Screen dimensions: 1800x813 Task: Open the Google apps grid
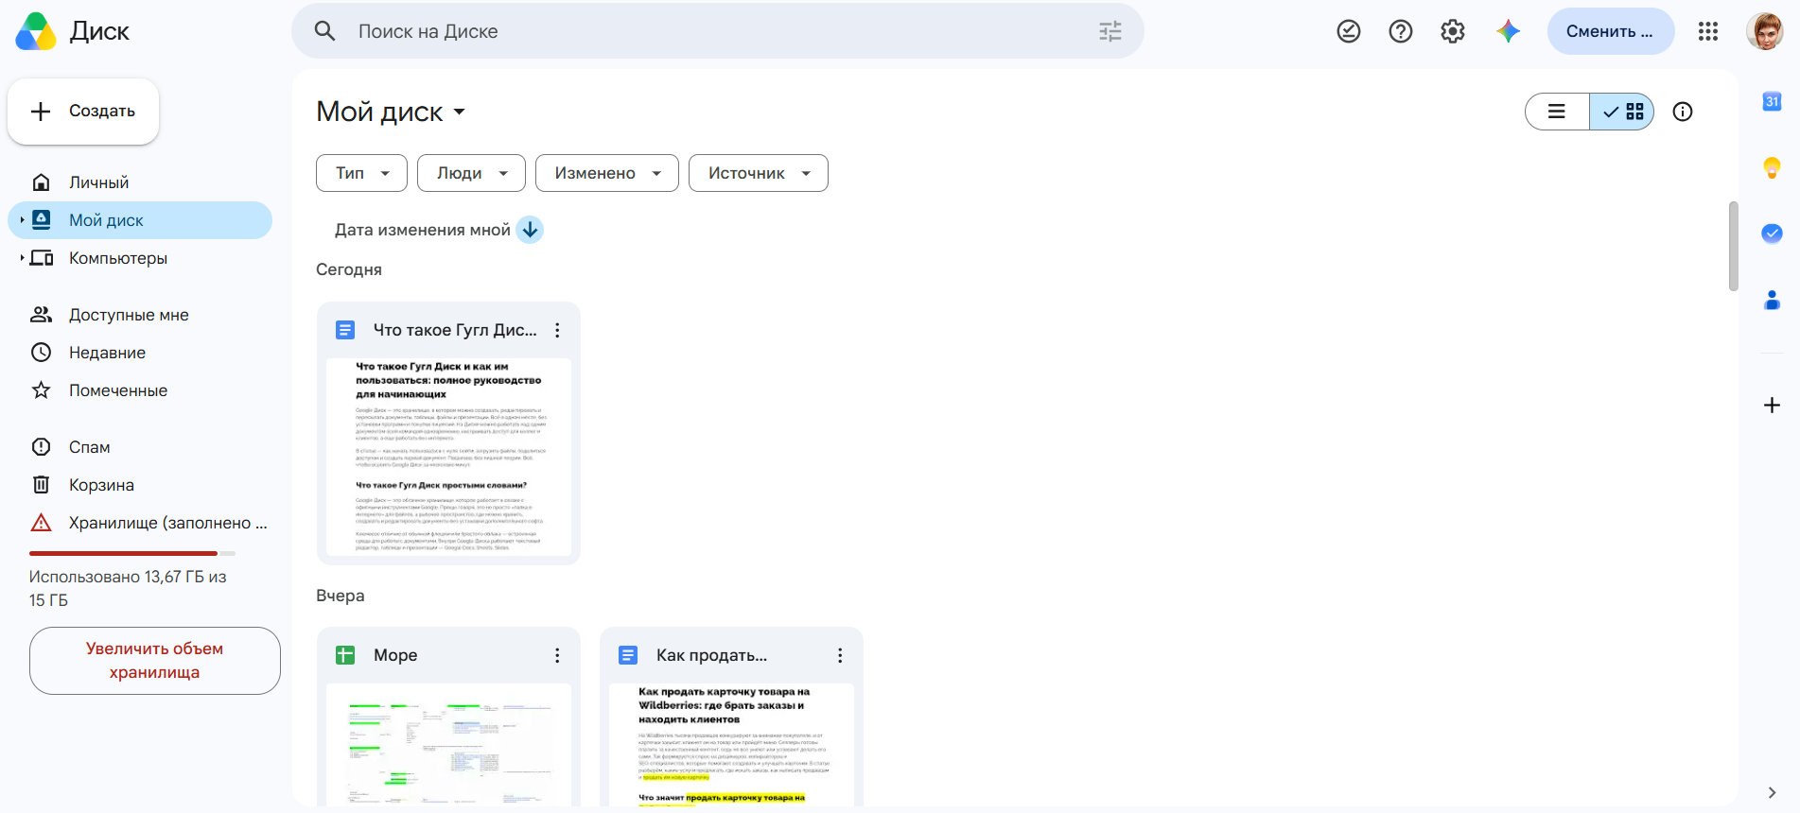[x=1708, y=31]
